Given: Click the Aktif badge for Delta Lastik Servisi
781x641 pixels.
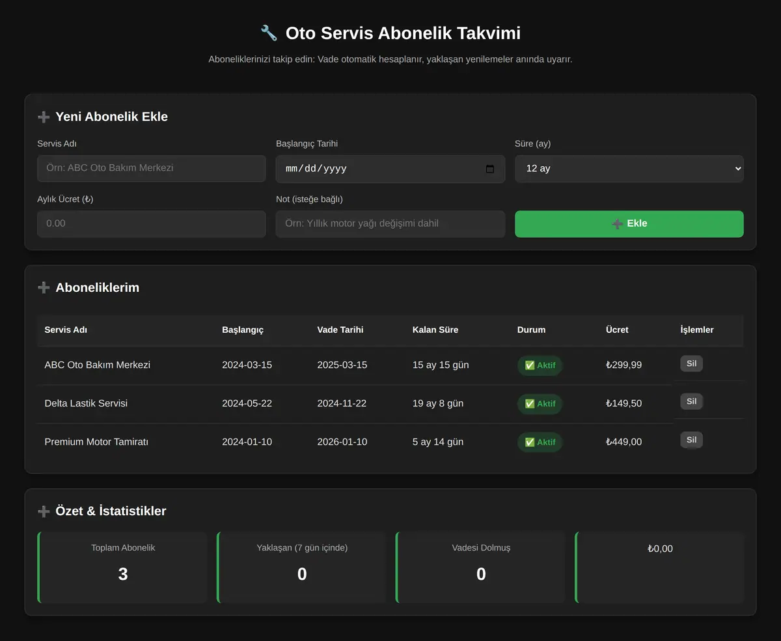Looking at the screenshot, I should pyautogui.click(x=540, y=404).
